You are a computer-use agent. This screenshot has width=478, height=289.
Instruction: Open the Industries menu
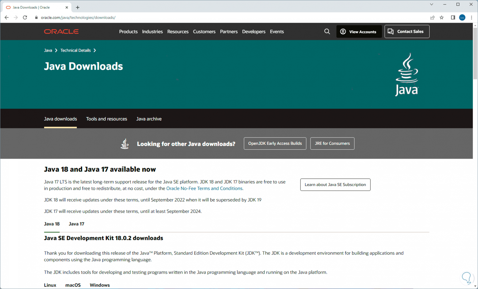tap(152, 32)
